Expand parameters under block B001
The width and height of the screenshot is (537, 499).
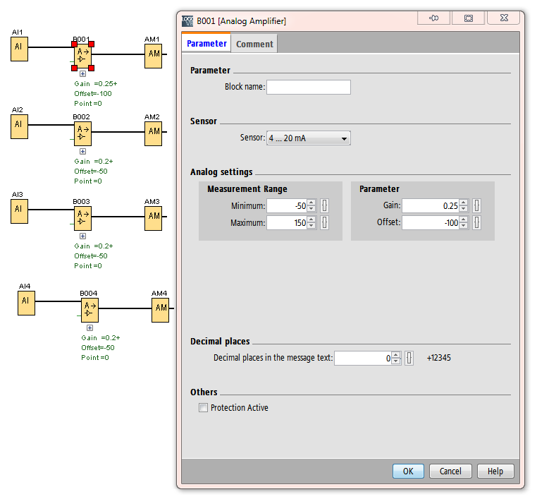pos(82,73)
